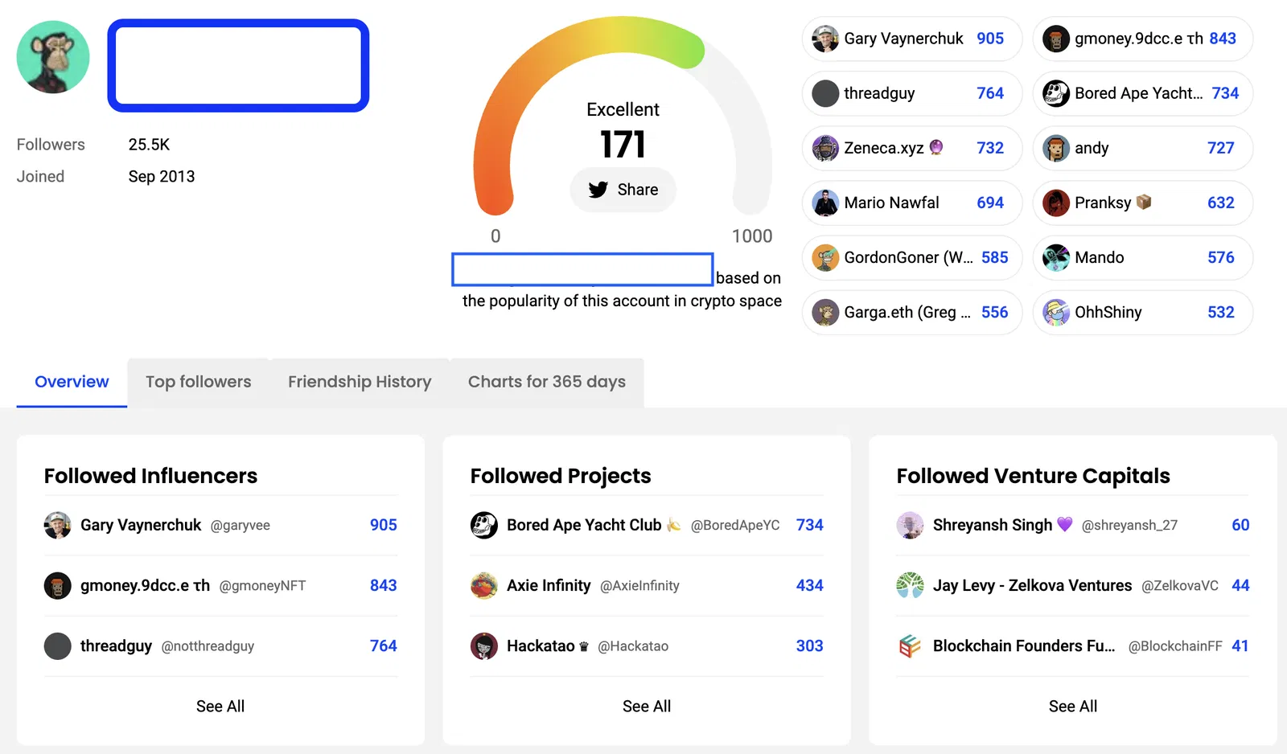Open the Blockchain Founders Fund logo

pyautogui.click(x=911, y=645)
